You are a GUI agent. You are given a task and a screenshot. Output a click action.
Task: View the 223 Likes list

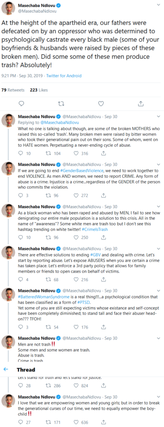click(39, 90)
